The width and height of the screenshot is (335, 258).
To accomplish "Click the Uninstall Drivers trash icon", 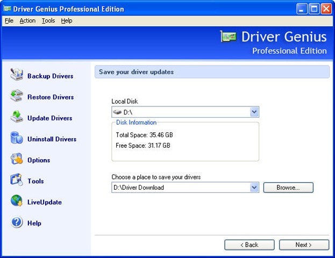I will (x=17, y=137).
